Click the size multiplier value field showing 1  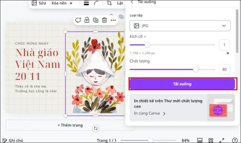click(x=224, y=45)
